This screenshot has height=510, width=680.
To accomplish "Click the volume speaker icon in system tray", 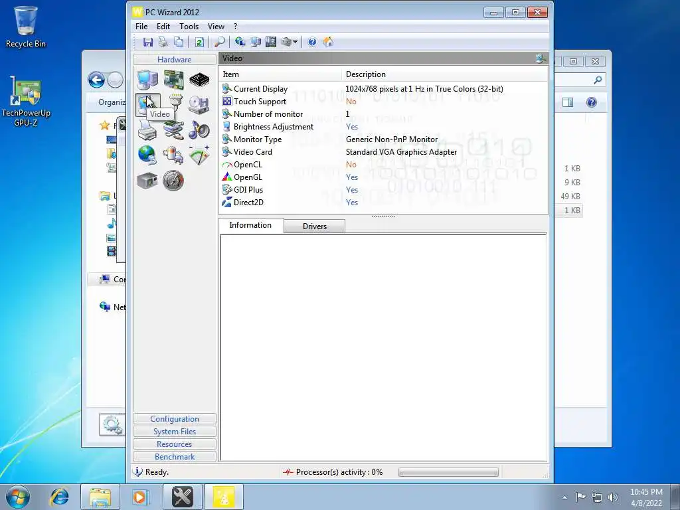I will coord(613,497).
